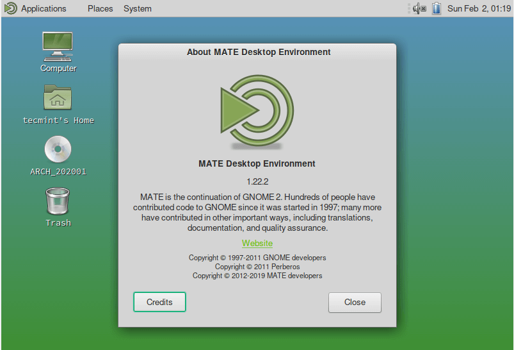Select the Trash desktop icon
The width and height of the screenshot is (514, 350).
click(x=58, y=201)
